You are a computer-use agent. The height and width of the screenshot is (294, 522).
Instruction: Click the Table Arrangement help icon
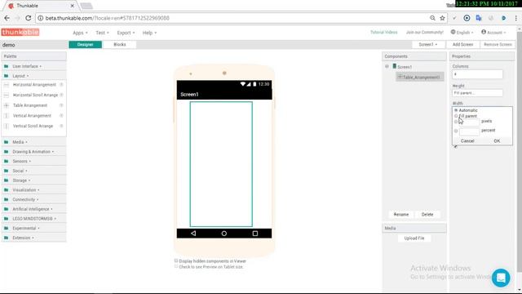click(x=61, y=105)
